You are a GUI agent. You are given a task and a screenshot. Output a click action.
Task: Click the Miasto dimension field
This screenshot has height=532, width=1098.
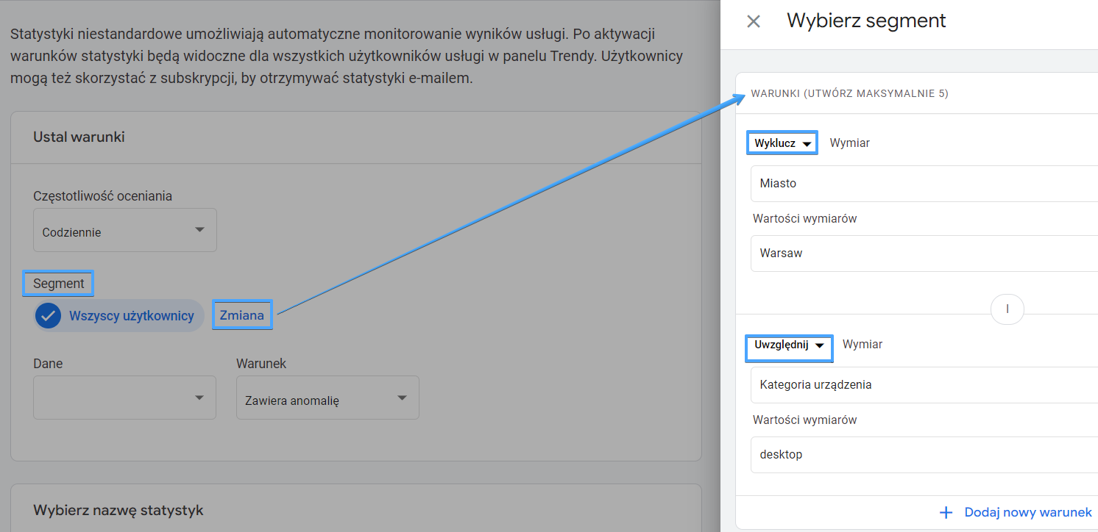(x=924, y=184)
